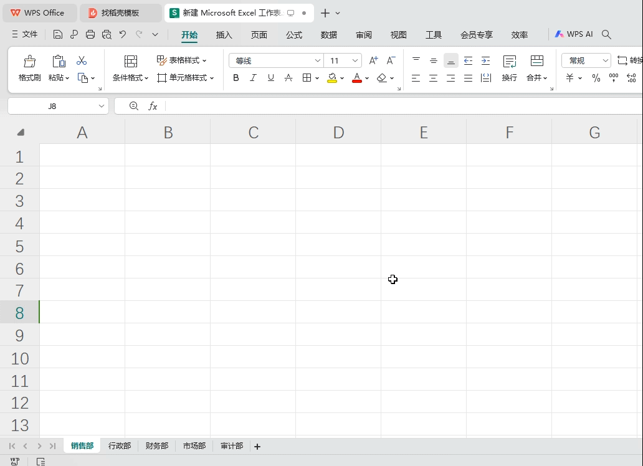Expand the Name Box dropdown arrow
The height and width of the screenshot is (466, 643).
pyautogui.click(x=102, y=106)
